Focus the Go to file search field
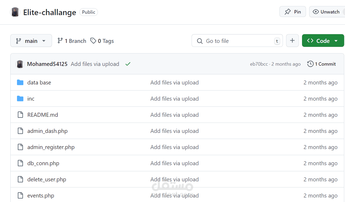345x202 pixels. [237, 41]
